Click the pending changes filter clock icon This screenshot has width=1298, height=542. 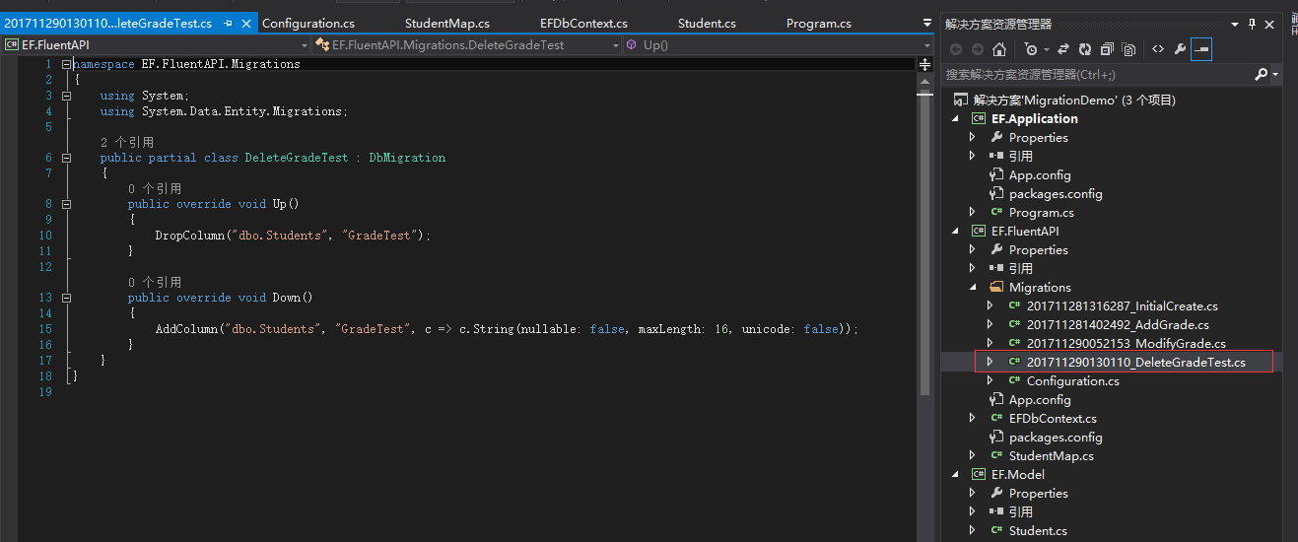(1030, 49)
